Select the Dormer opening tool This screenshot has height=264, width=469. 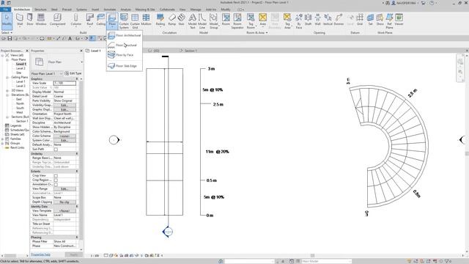point(339,20)
